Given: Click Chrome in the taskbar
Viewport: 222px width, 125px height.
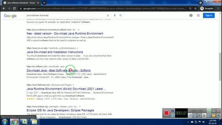Looking at the screenshot, I should pos(14,122).
